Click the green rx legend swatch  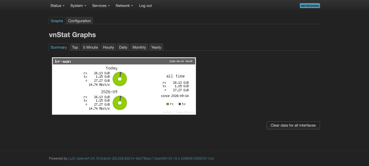(x=167, y=104)
